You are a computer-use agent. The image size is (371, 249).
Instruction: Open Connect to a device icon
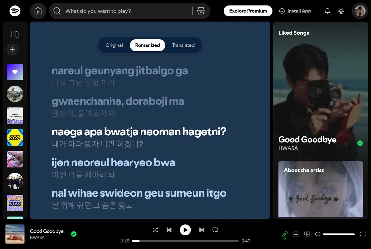click(307, 234)
